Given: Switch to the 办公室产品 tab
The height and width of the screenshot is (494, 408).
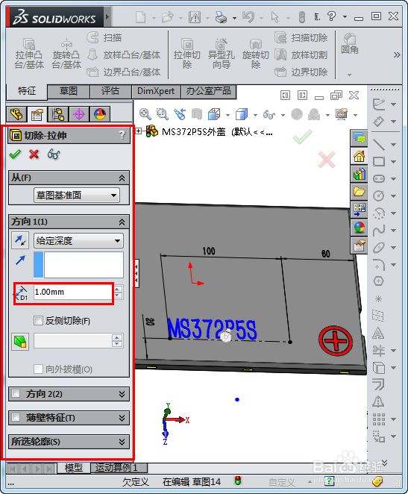Looking at the screenshot, I should [208, 91].
